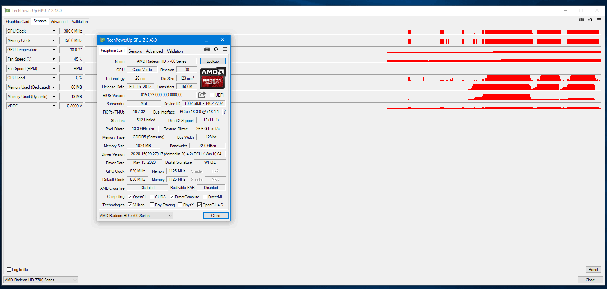Open hamburger menu in front GPU-Z dialog
The image size is (607, 289).
point(225,49)
